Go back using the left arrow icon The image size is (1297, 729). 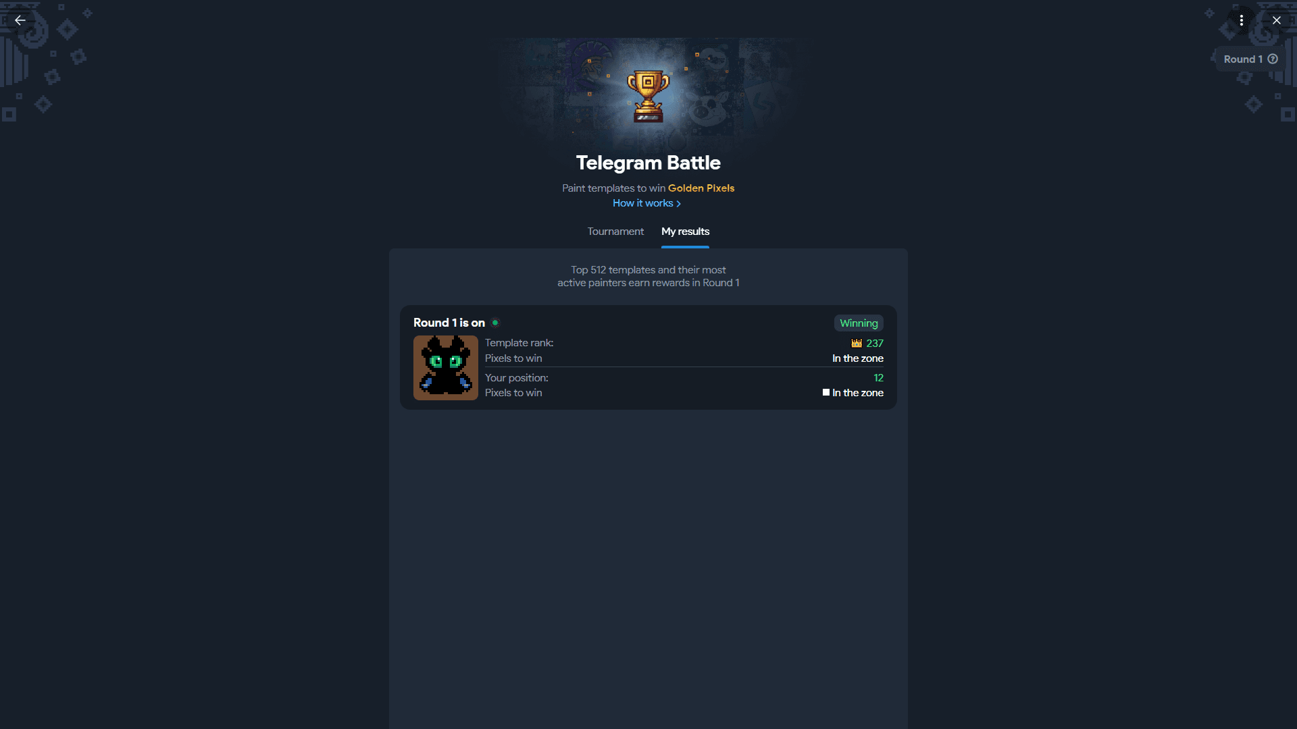[x=20, y=20]
